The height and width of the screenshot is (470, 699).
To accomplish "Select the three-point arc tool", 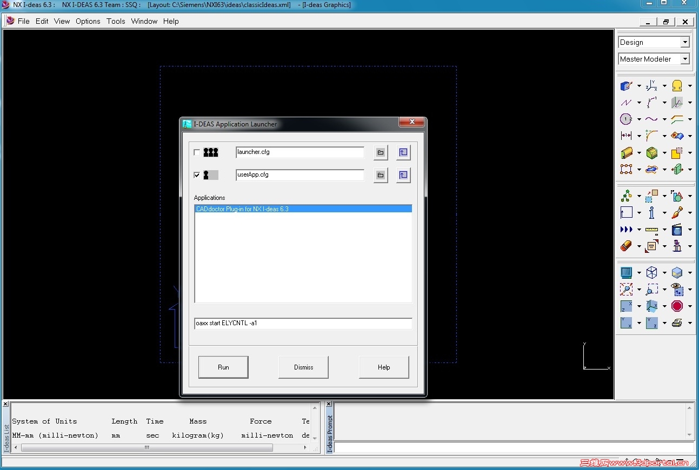I will point(652,103).
